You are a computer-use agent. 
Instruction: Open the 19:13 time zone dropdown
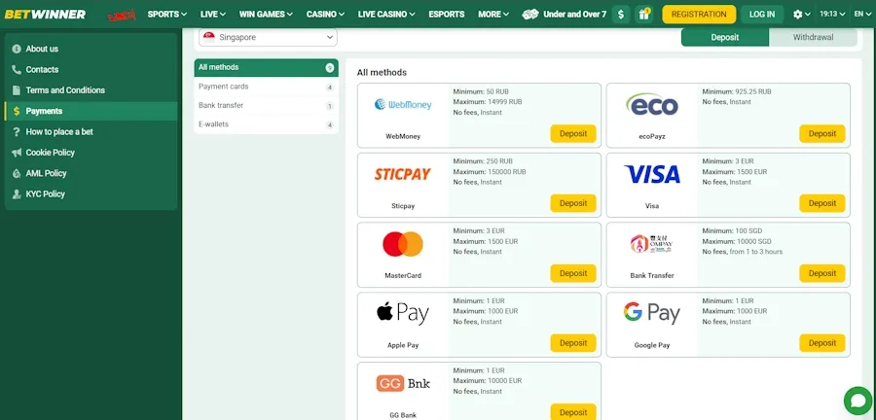pyautogui.click(x=832, y=15)
